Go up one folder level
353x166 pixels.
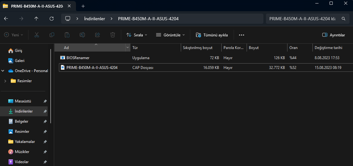point(36,19)
